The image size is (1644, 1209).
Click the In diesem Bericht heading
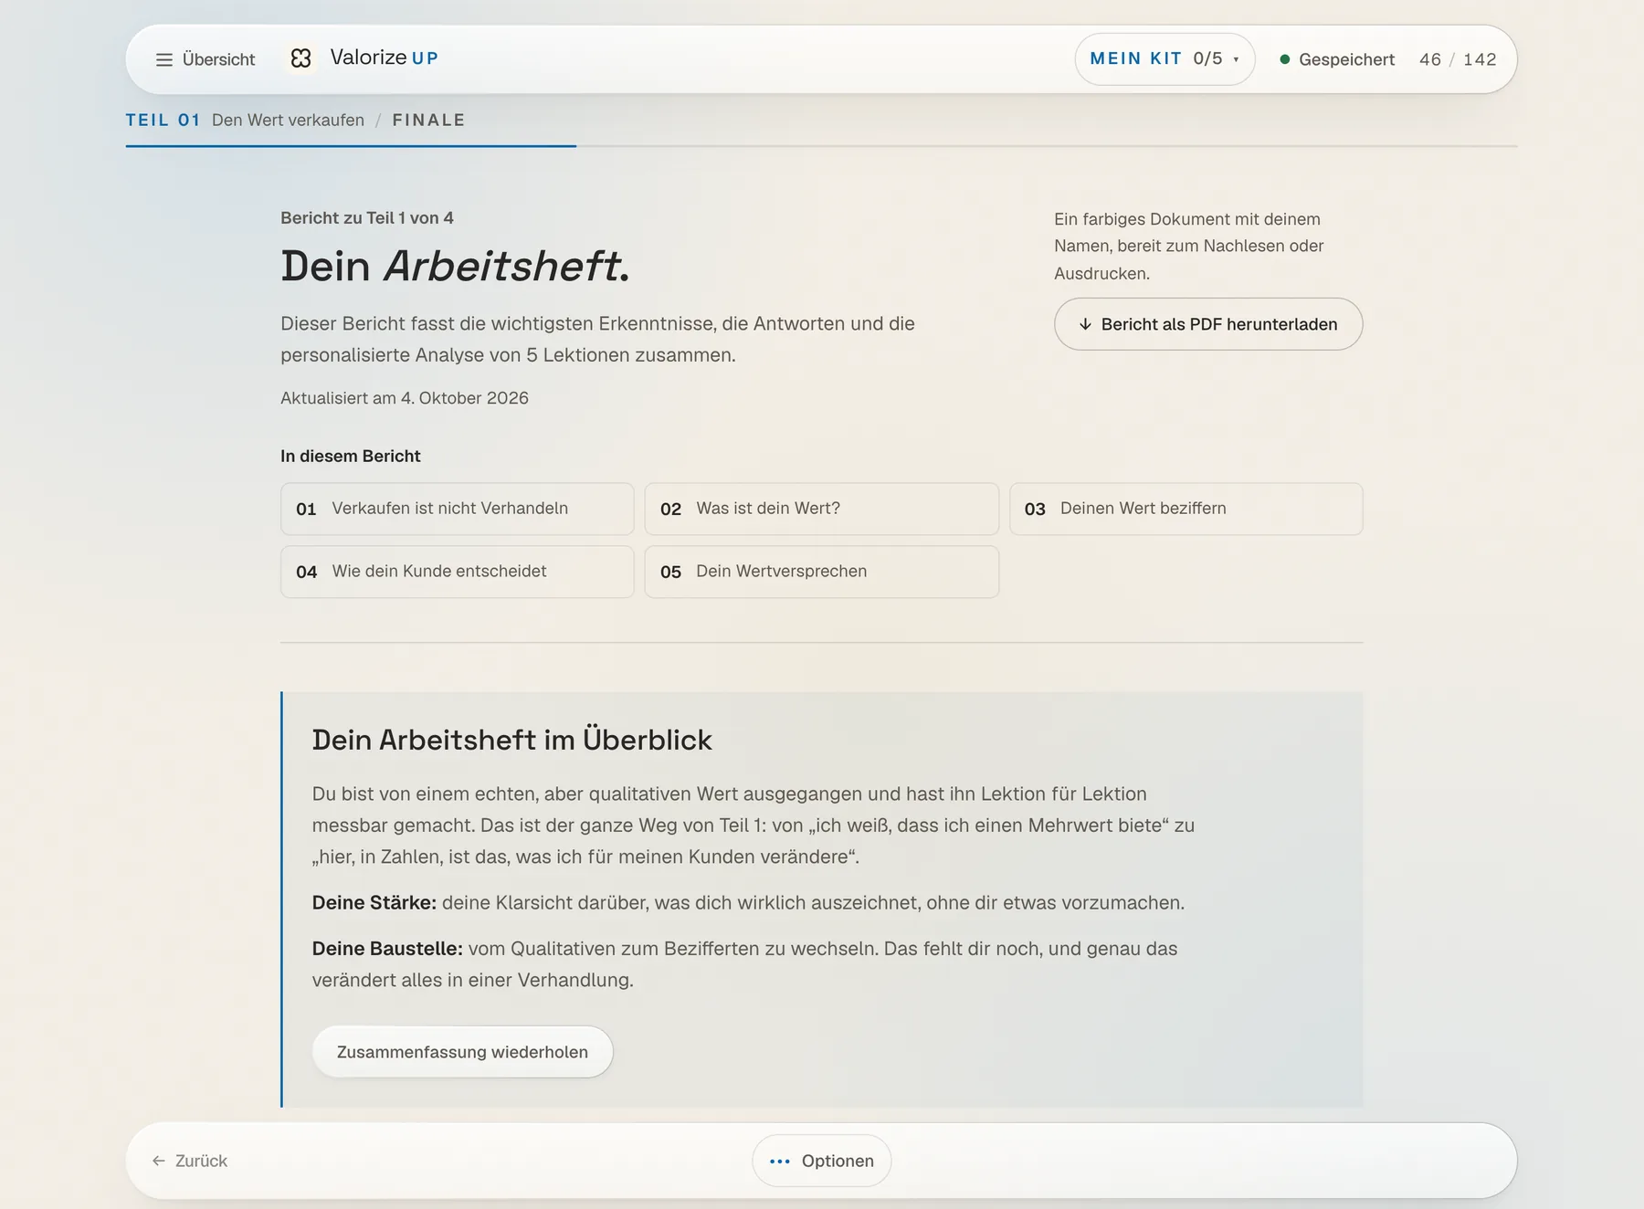pyautogui.click(x=351, y=457)
